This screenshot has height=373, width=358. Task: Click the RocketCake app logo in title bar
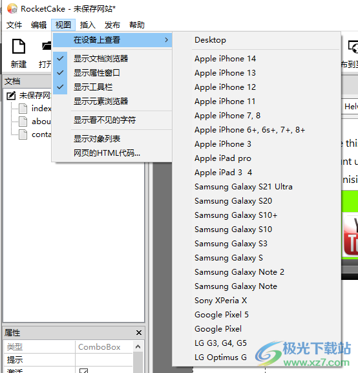12,9
